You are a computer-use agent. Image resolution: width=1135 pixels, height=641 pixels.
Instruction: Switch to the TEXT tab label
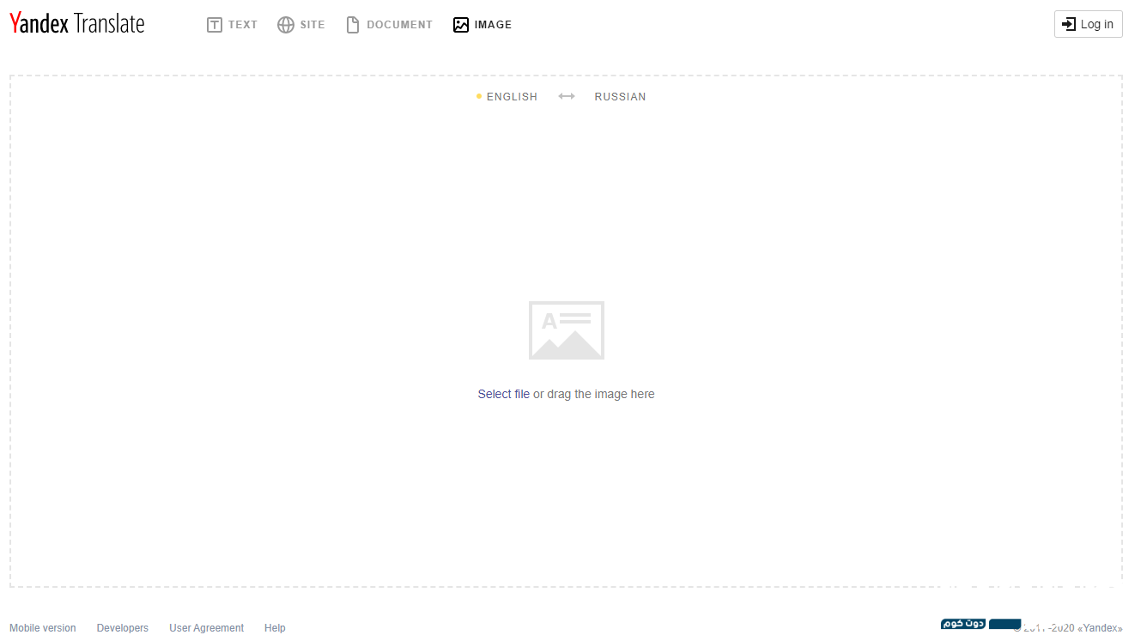click(243, 25)
